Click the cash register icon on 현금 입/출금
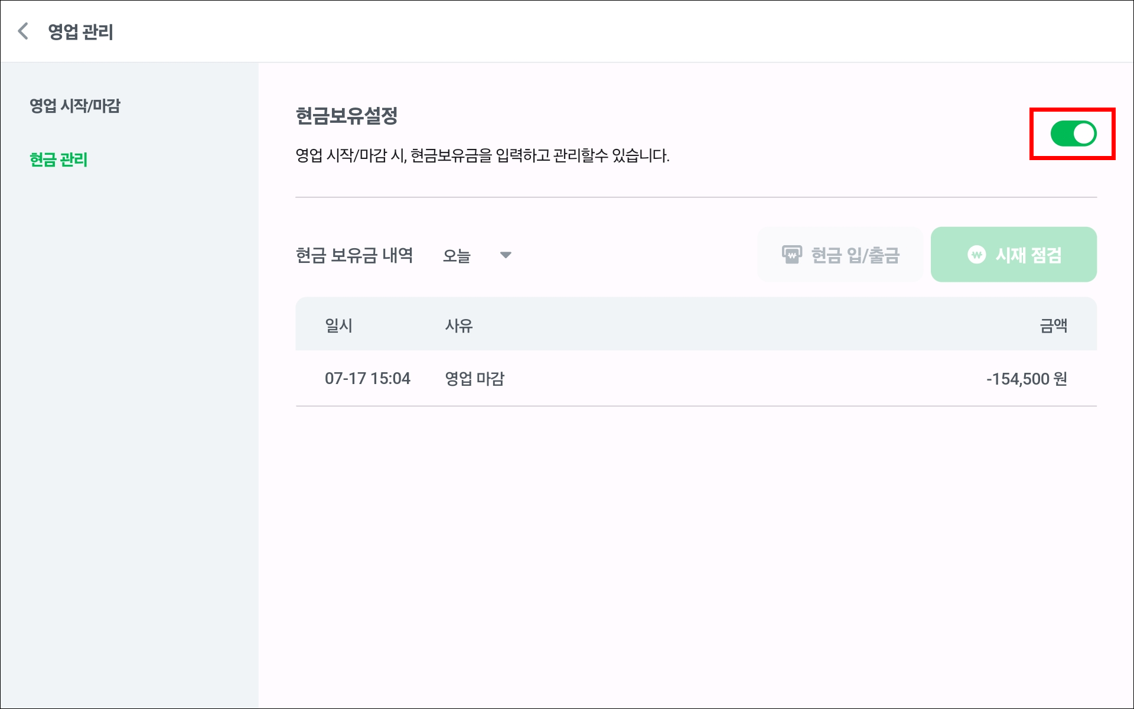 [x=792, y=255]
